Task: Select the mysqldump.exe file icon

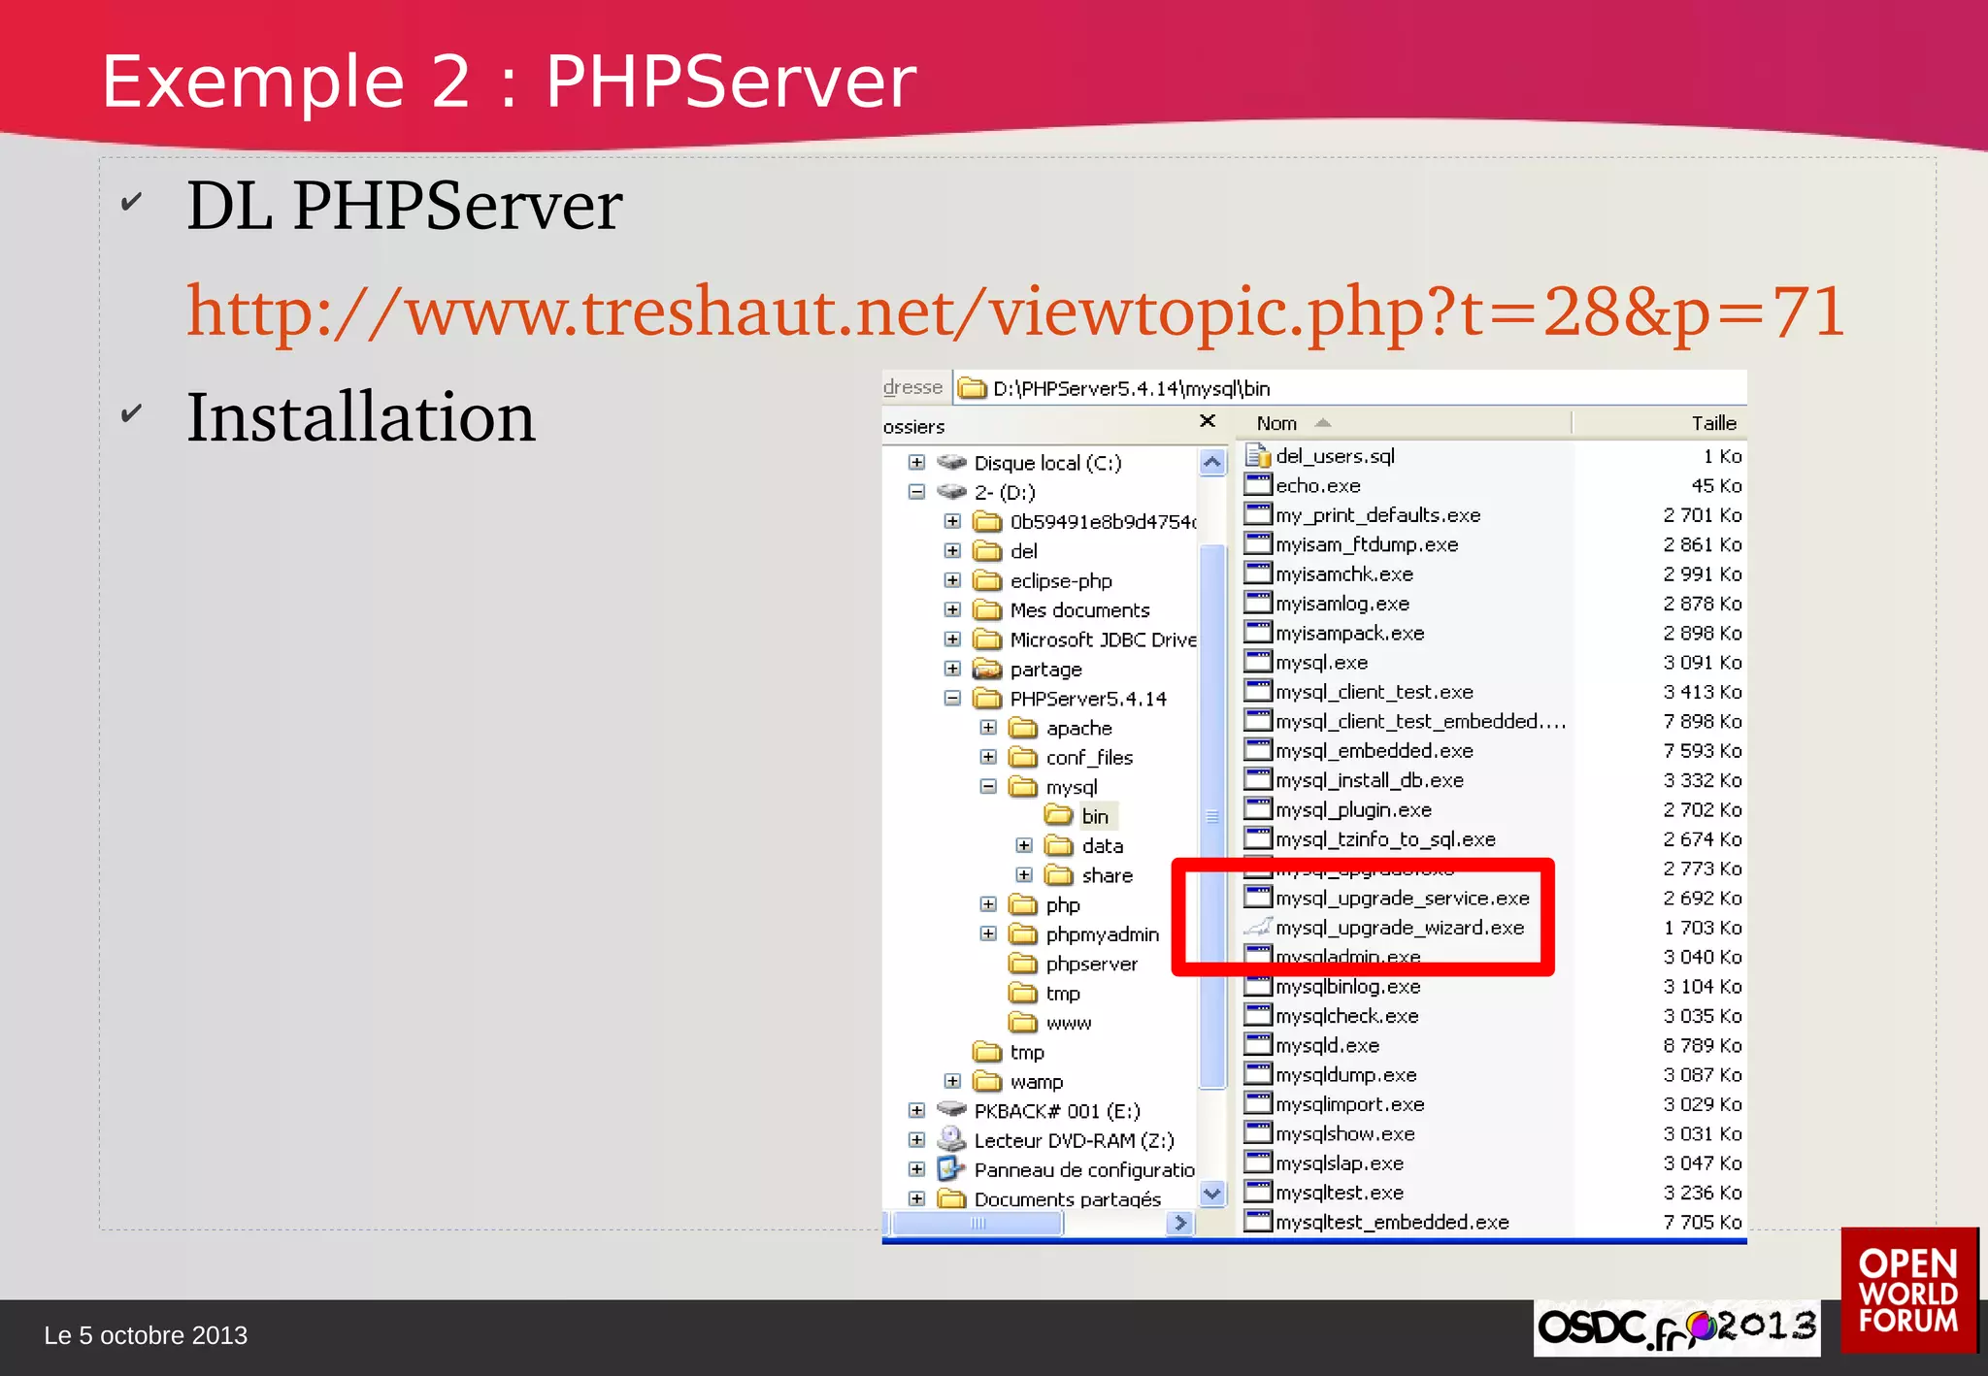Action: (x=1258, y=1073)
